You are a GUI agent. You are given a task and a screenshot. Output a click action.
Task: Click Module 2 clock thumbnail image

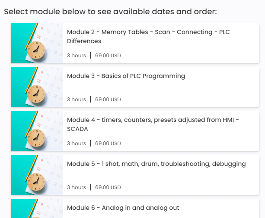pyautogui.click(x=37, y=43)
